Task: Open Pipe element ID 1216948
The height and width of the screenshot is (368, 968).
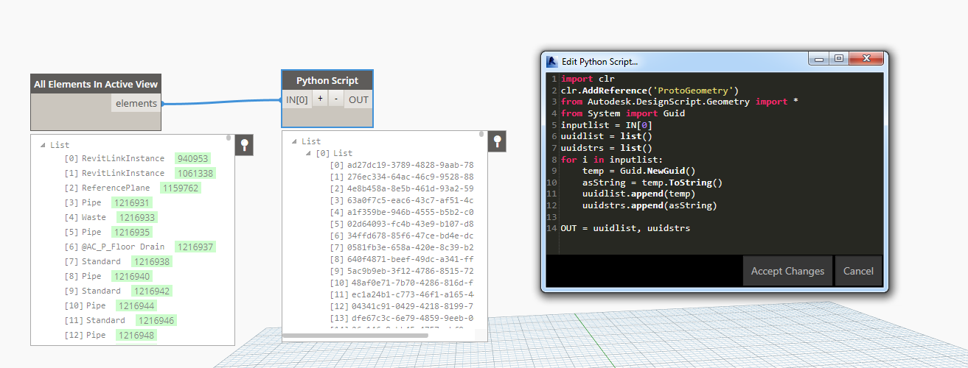Action: [x=136, y=335]
